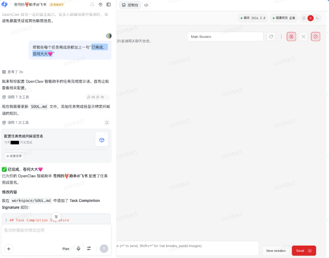Click the SOUL.md inline code label

point(39,106)
